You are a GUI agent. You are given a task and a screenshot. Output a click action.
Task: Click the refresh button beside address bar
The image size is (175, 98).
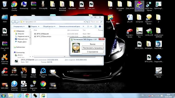tap(87, 22)
